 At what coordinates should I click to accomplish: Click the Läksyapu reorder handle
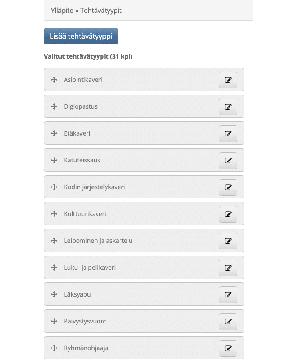(x=54, y=294)
